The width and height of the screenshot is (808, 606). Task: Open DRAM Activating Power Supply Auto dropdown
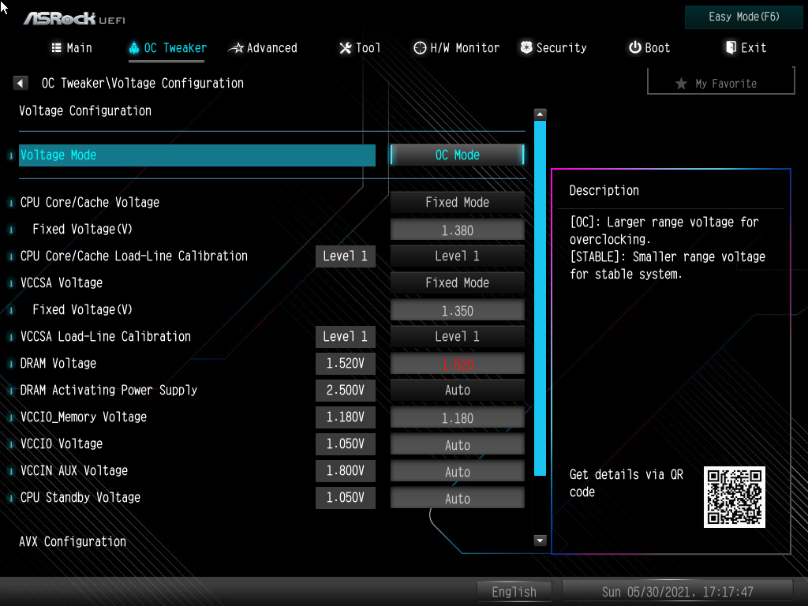pyautogui.click(x=457, y=390)
